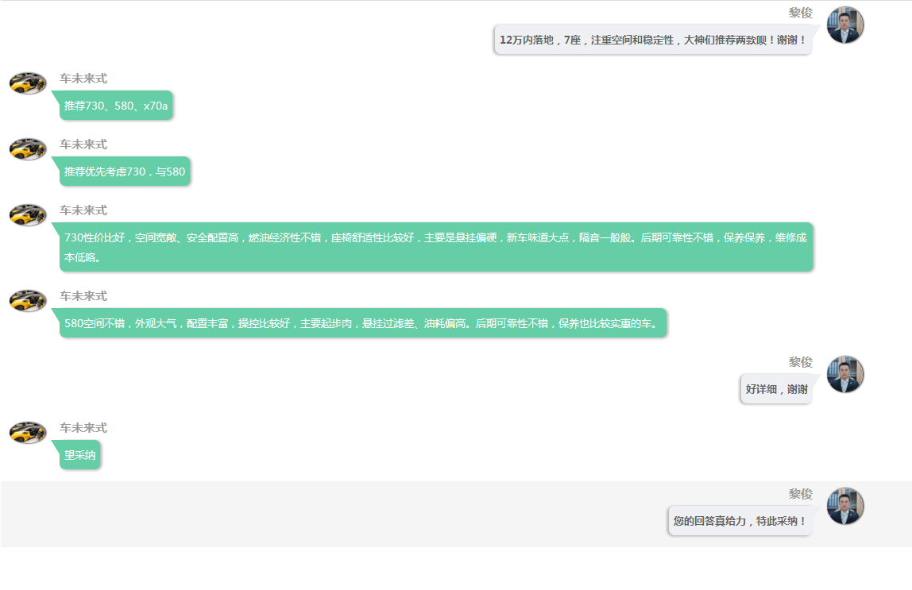Select the long 730性价比好 review bubble
Viewport: 912px width, 590px height.
pyautogui.click(x=435, y=247)
